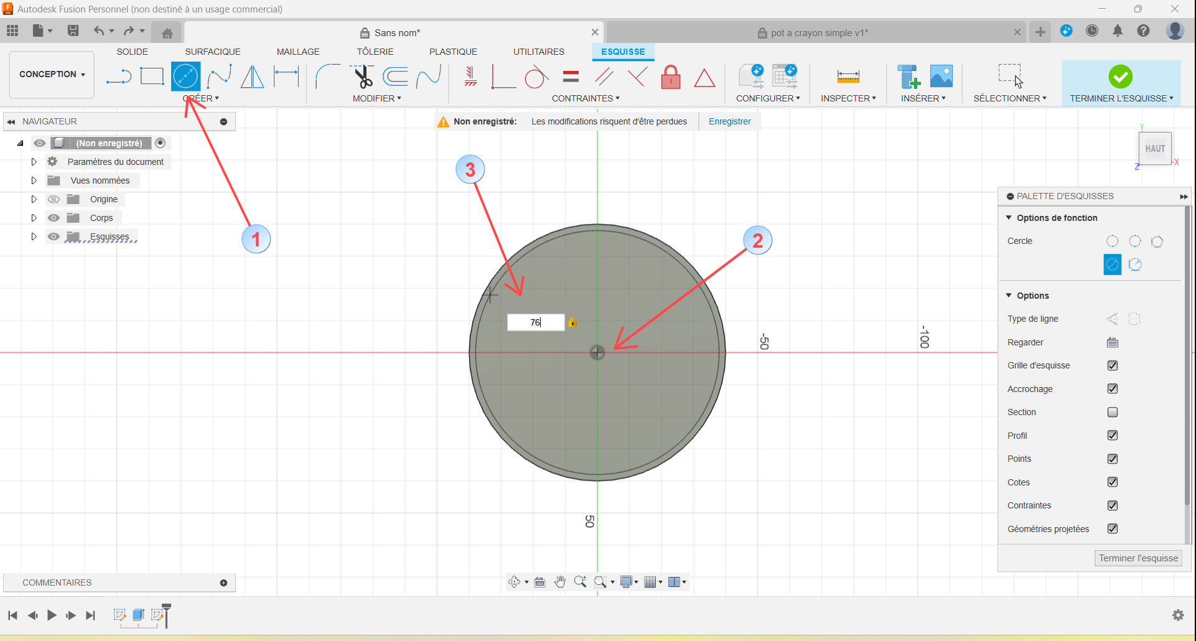Apply the fix/unfix lock constraint
The height and width of the screenshot is (641, 1196).
pos(671,77)
